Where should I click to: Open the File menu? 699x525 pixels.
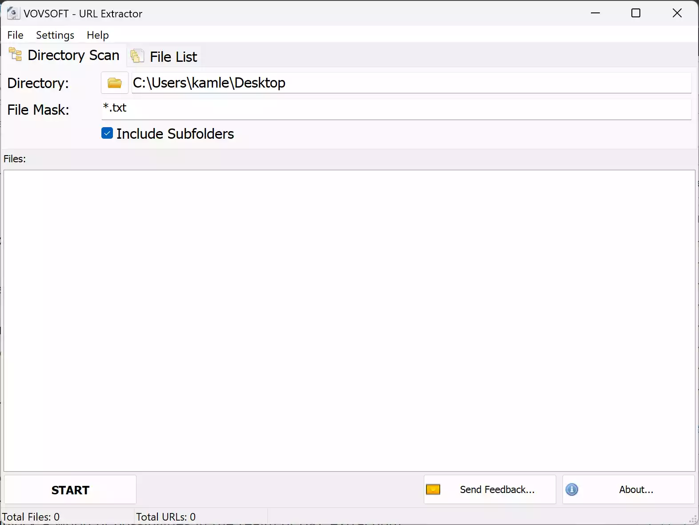point(16,35)
